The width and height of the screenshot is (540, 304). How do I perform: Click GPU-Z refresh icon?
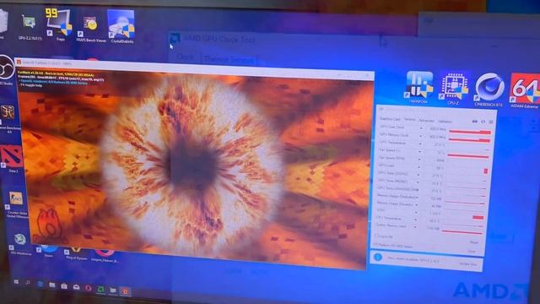483,122
